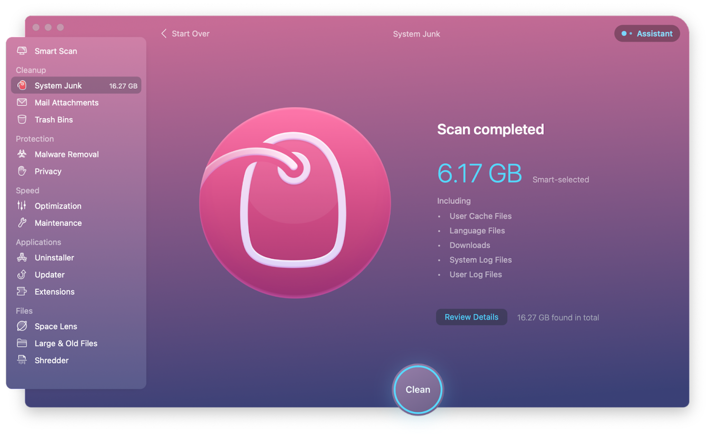Click the Space Lens planet icon
This screenshot has height=434, width=710.
pos(22,326)
